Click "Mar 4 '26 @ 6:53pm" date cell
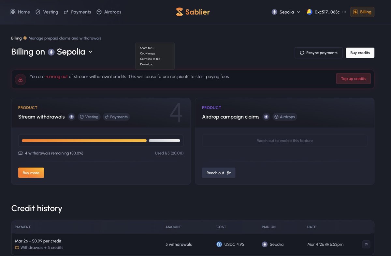 [325, 244]
